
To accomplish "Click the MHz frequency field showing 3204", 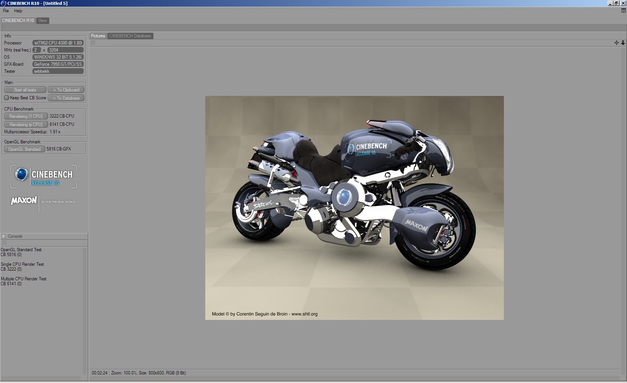I will pyautogui.click(x=65, y=50).
